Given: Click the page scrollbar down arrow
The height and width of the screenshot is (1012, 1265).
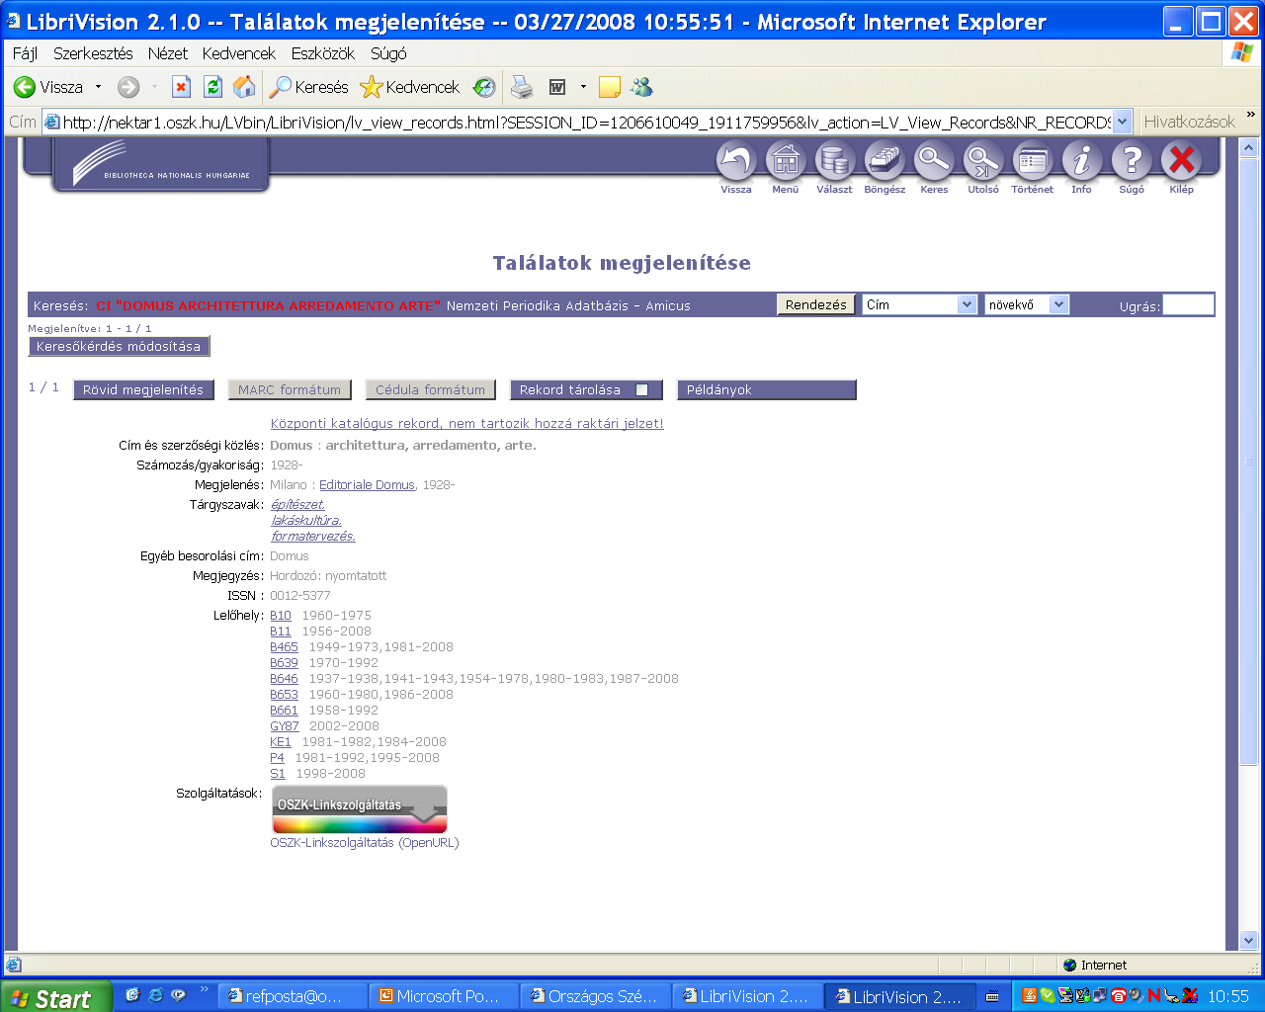Looking at the screenshot, I should (x=1248, y=941).
